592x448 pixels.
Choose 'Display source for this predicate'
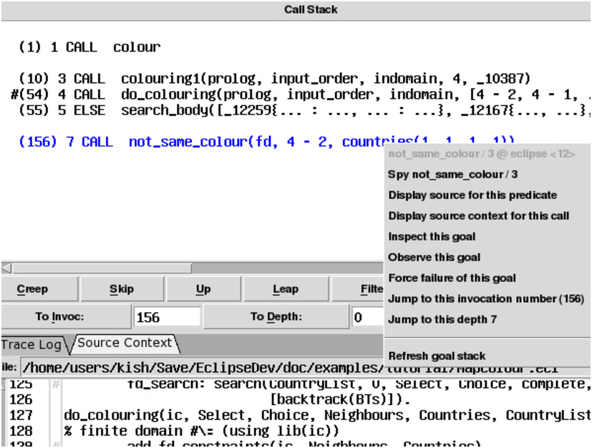click(x=472, y=195)
